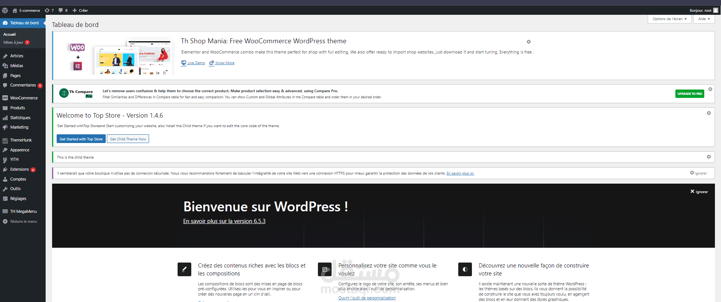Click the Th Shop Mania notice heading
The height and width of the screenshot is (302, 721).
pyautogui.click(x=264, y=41)
